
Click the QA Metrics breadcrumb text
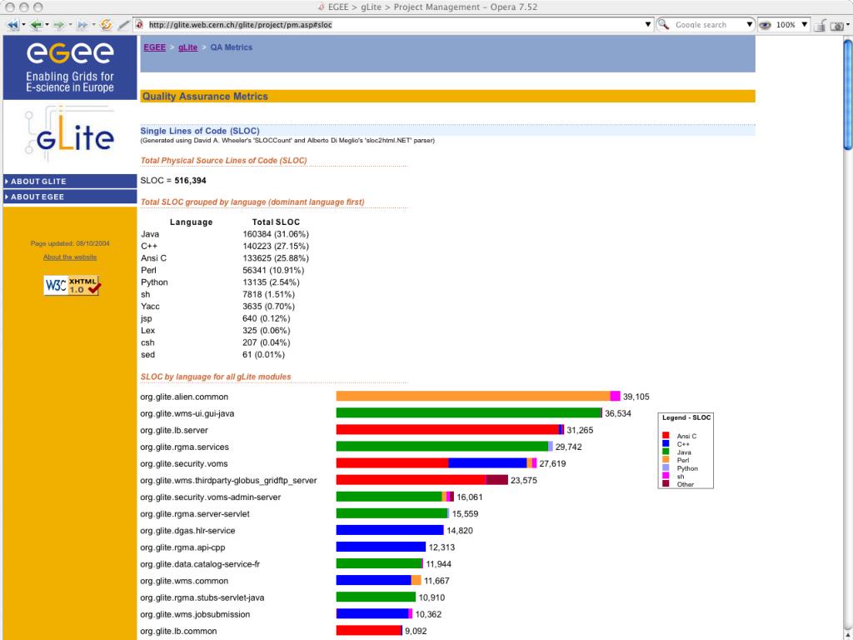click(232, 47)
